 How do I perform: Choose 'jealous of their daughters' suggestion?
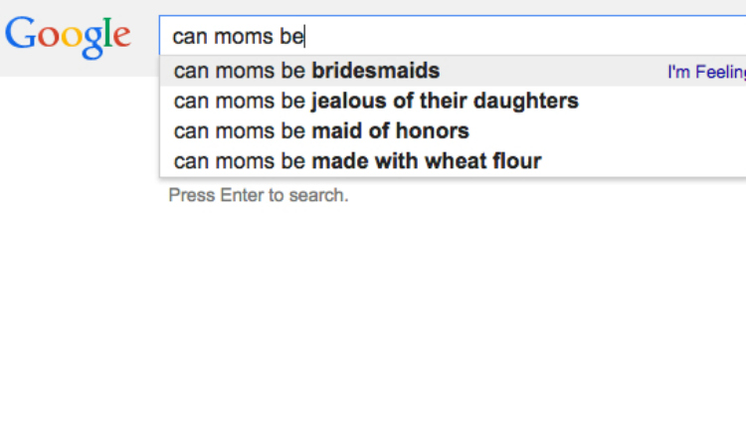point(445,101)
